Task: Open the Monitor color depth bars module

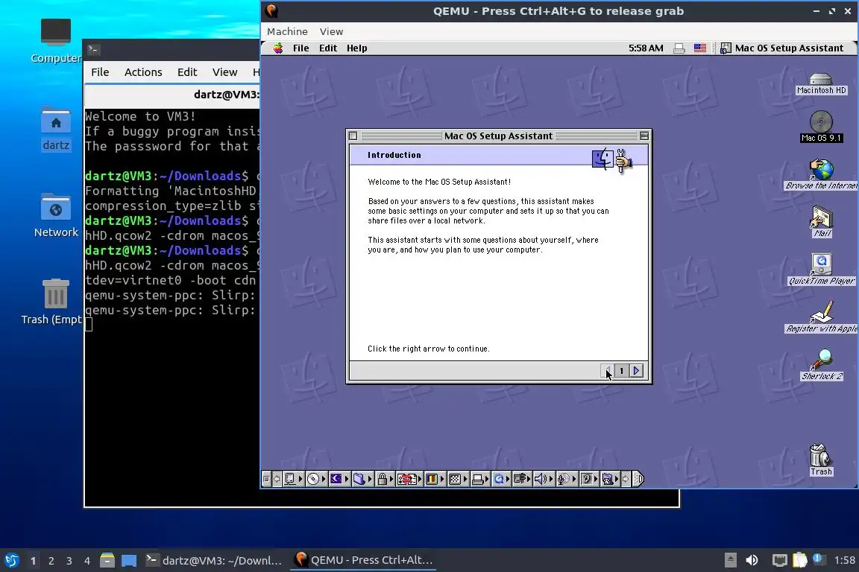Action: pyautogui.click(x=435, y=479)
